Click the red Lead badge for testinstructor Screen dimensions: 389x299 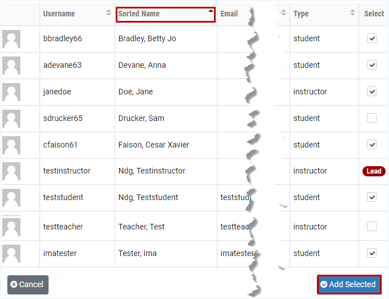point(374,171)
